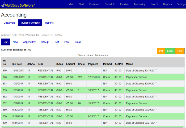186x128 pixels.
Task: Select invoice row Date of Cleaning 09/29/2017
Action: tap(93, 110)
